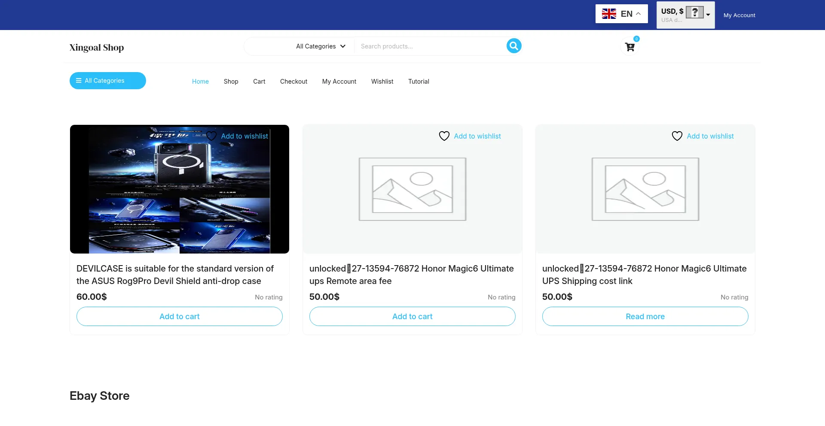Click Read more on UPS Shipping cost link
Image resolution: width=825 pixels, height=426 pixels.
point(645,317)
